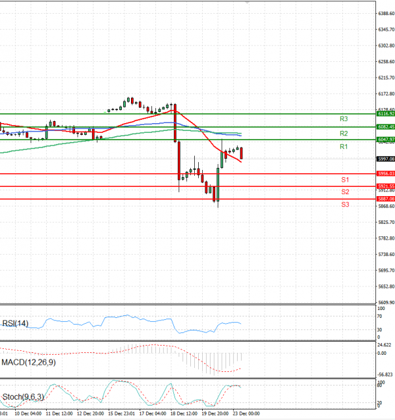Click the R2 resistance label

click(344, 133)
